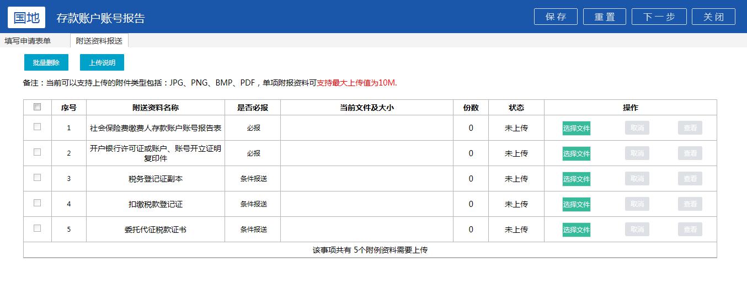Screen dimensions: 747x293
Task: Select the 附送资料报送 tab
Action: [99, 41]
